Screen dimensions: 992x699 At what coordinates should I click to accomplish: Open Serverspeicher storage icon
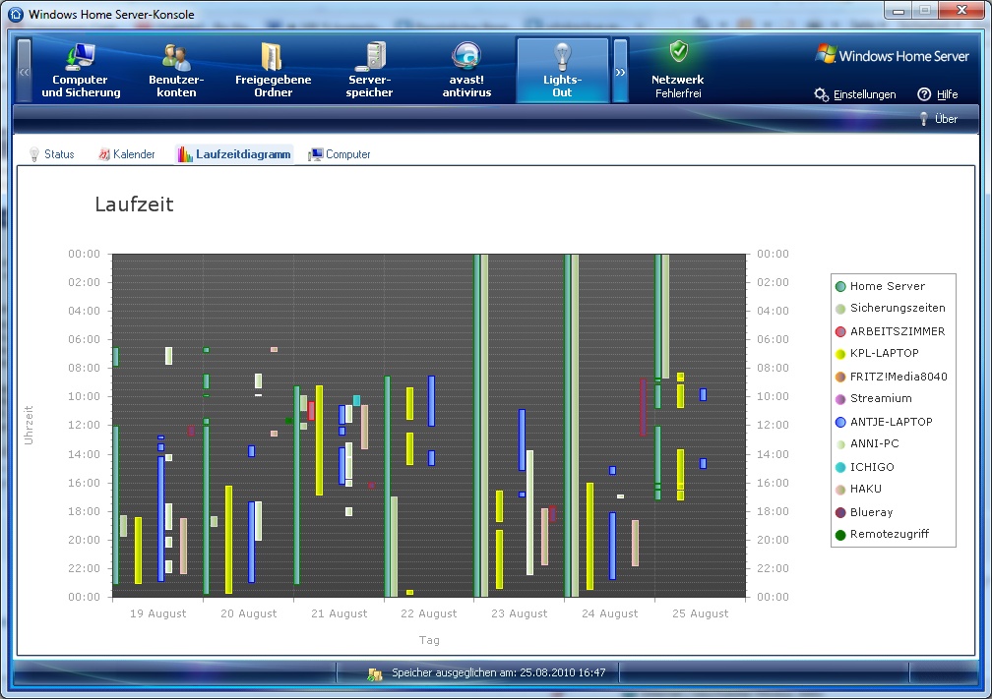pyautogui.click(x=370, y=69)
